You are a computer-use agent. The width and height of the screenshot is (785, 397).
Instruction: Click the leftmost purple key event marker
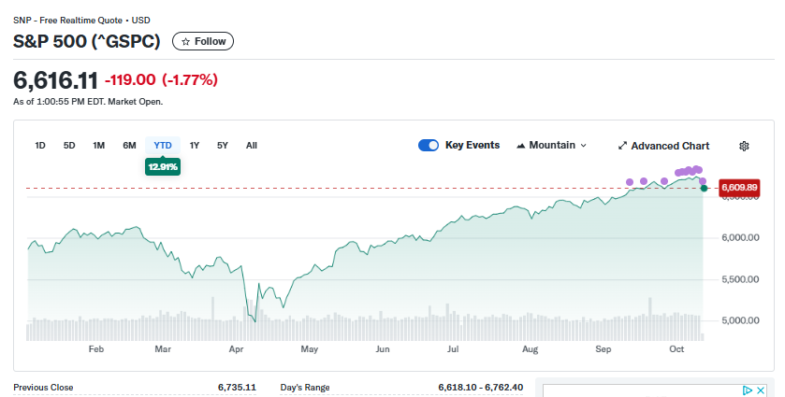click(630, 181)
